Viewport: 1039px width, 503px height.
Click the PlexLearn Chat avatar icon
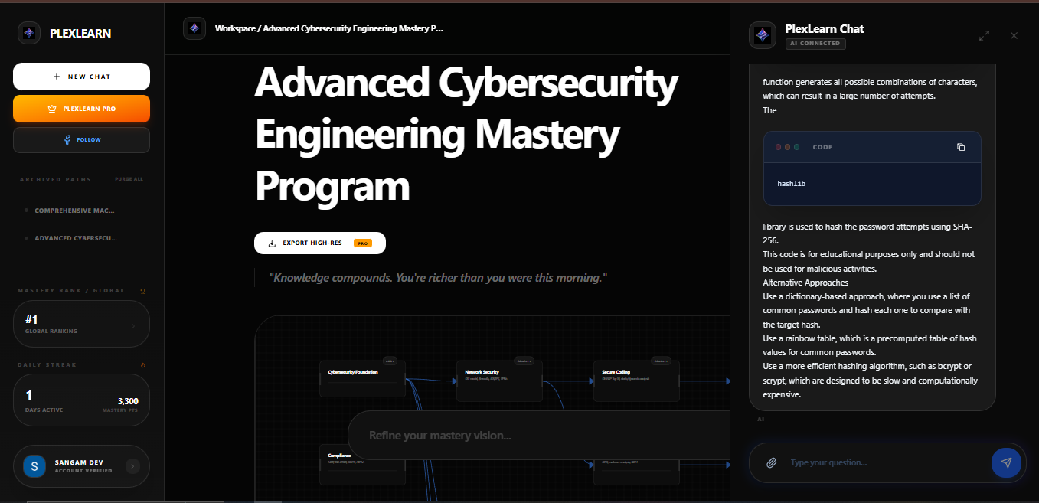tap(763, 35)
